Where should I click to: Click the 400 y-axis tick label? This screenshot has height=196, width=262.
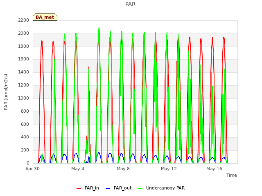25,137
